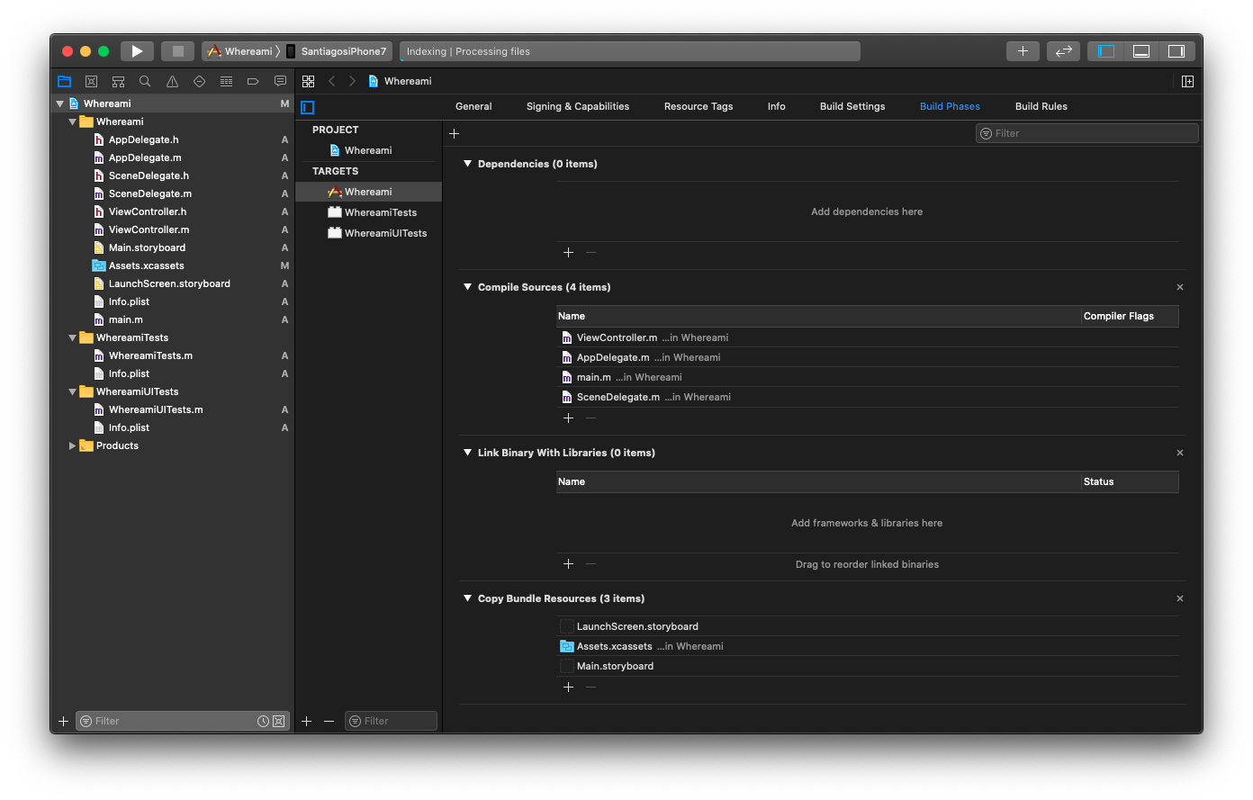Add a new target
The image size is (1253, 800).
click(x=306, y=721)
